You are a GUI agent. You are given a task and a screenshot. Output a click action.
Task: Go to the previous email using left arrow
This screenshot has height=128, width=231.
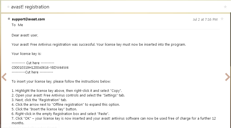tap(4, 77)
